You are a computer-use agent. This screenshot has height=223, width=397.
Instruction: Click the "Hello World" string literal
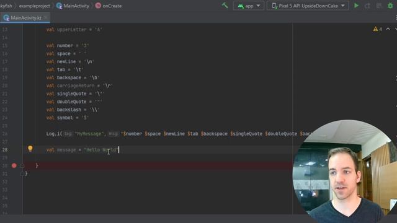(100, 150)
